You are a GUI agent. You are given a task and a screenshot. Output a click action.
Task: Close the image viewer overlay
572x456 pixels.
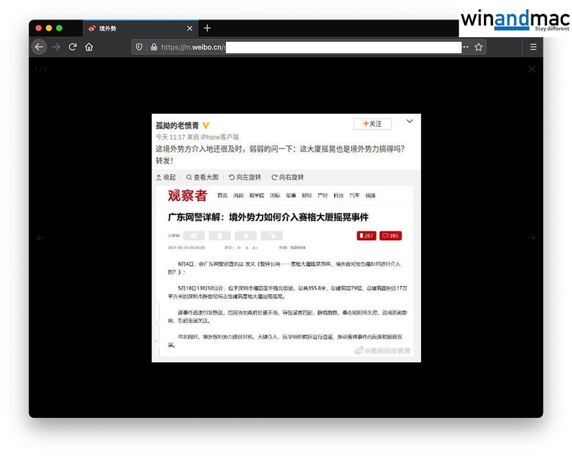531,69
